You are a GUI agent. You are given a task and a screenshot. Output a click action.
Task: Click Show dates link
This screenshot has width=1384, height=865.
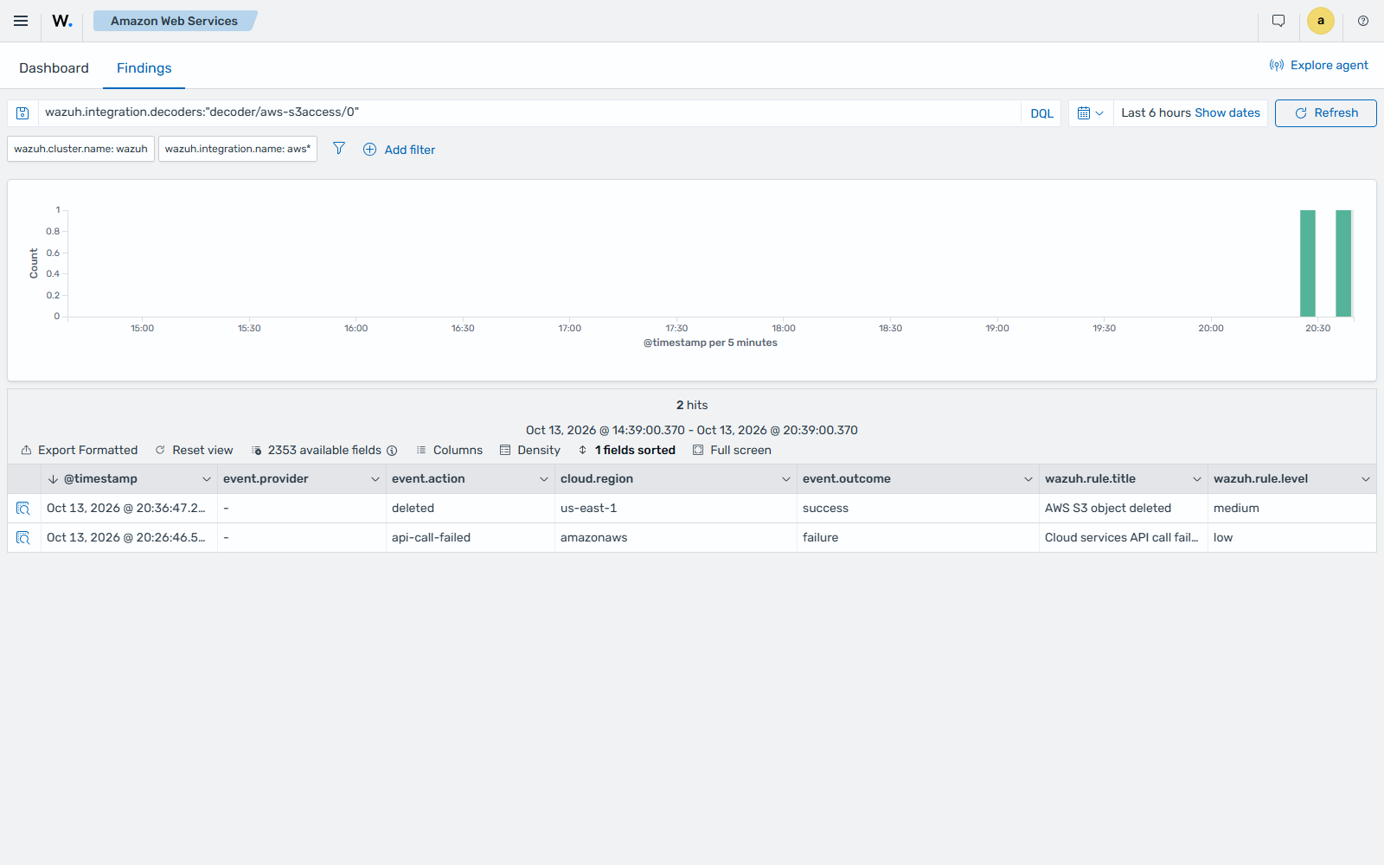coord(1227,113)
